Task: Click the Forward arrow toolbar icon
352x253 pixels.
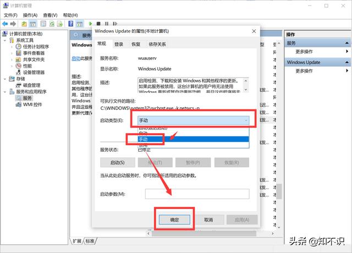Action: click(13, 24)
